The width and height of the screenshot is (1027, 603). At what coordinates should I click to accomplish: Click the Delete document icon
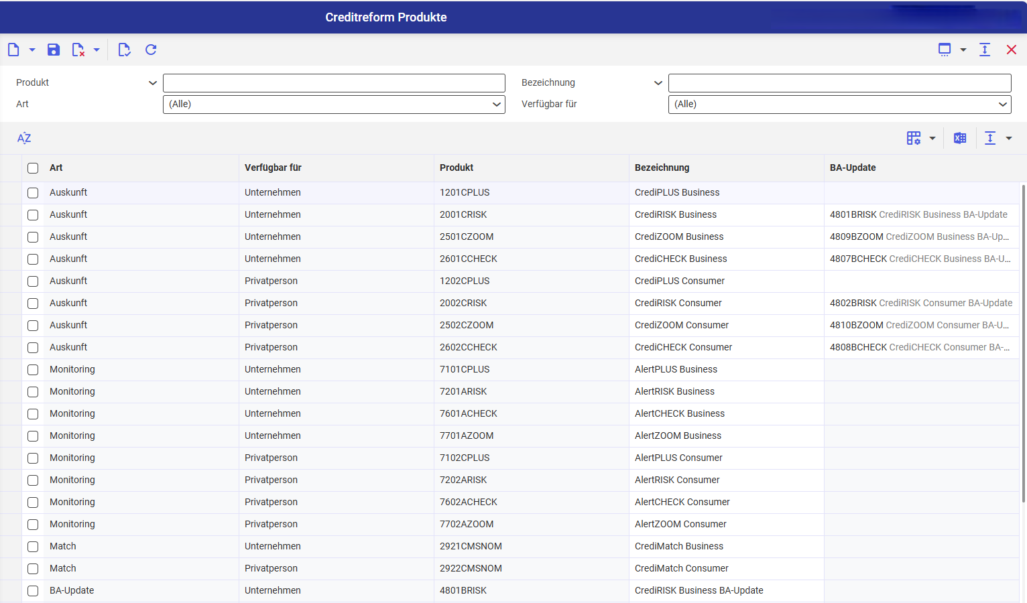(78, 50)
